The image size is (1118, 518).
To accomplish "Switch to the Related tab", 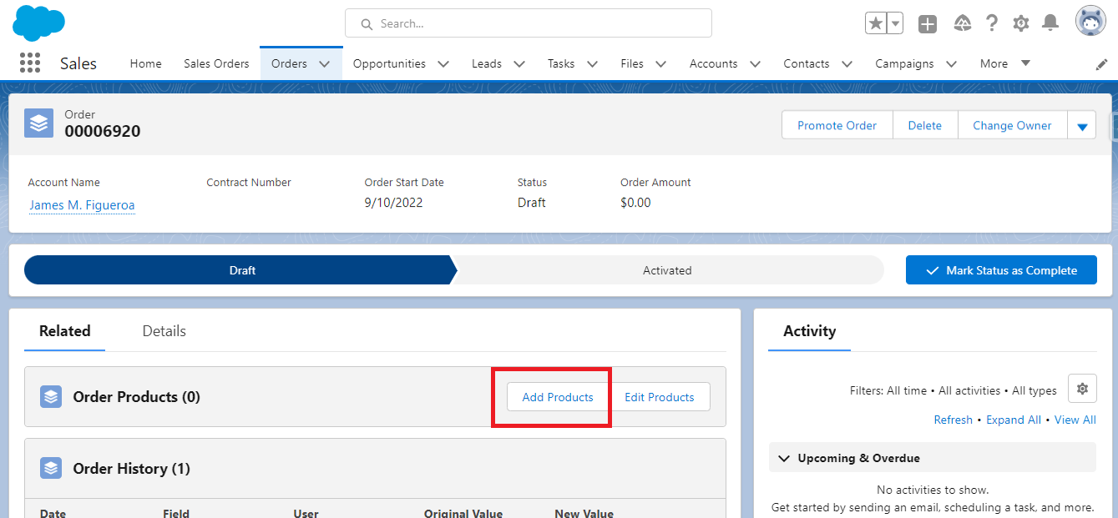I will [65, 331].
